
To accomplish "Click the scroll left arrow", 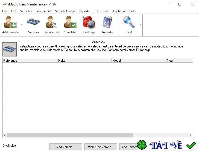I will pos(5,135).
